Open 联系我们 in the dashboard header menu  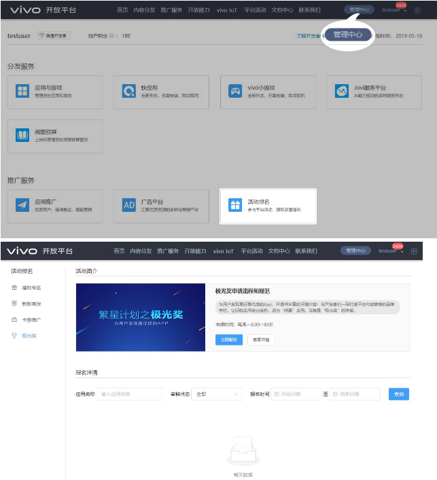[309, 10]
